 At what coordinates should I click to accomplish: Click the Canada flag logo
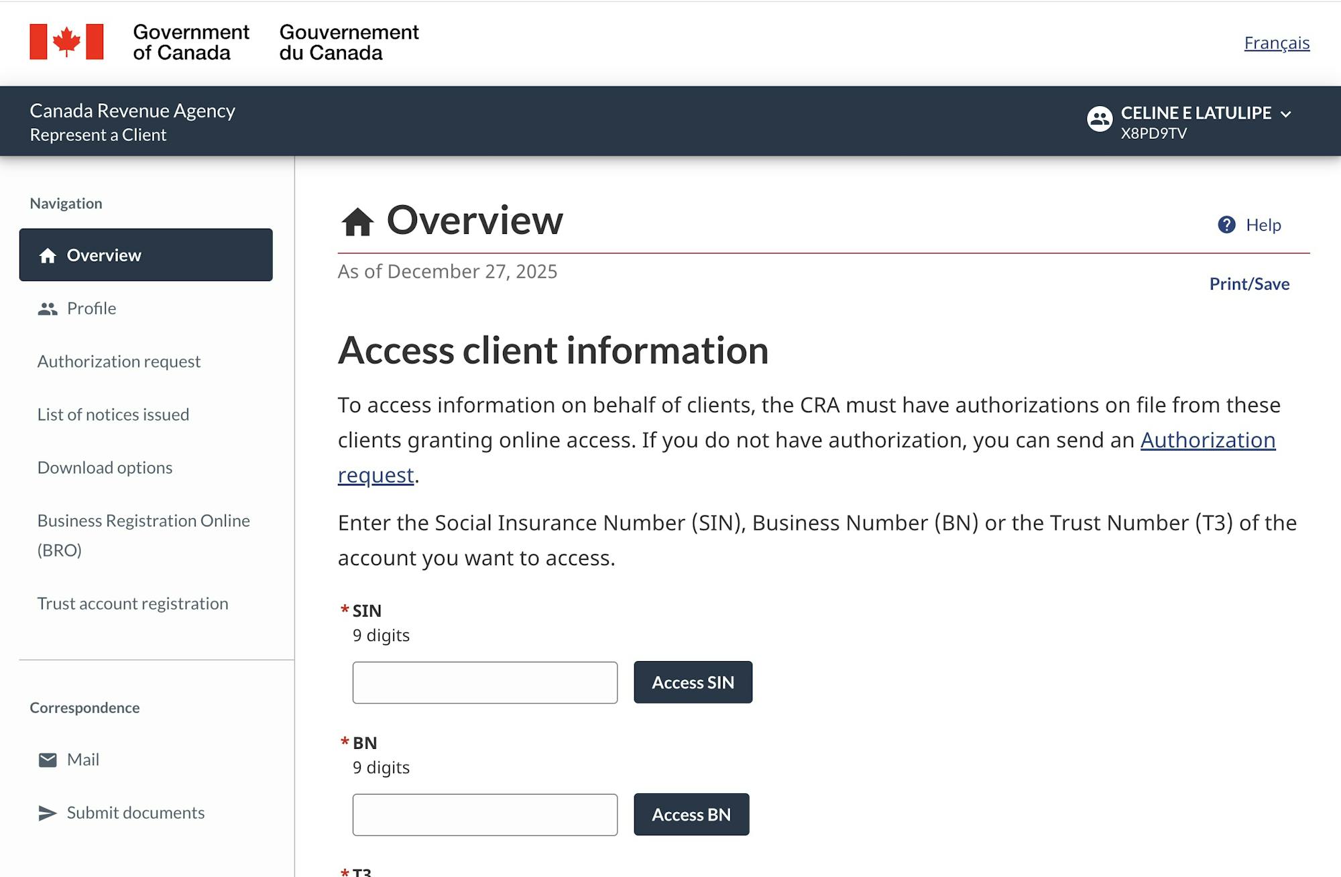[66, 42]
